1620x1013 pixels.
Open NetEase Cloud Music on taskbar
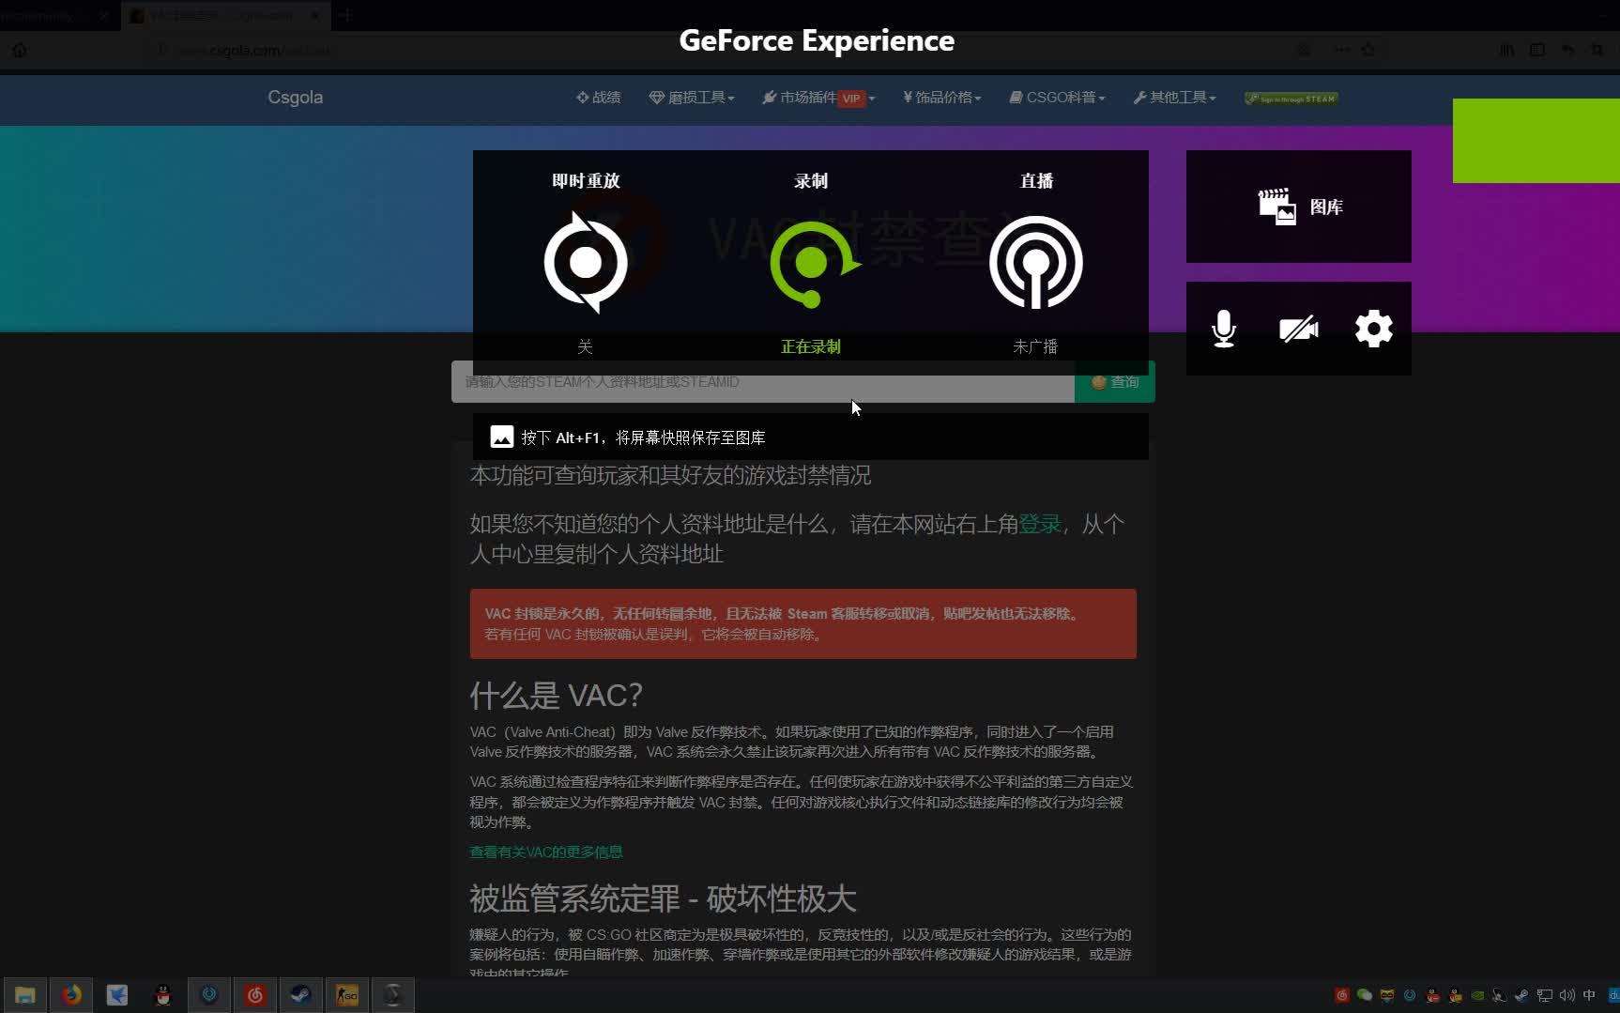coord(255,995)
